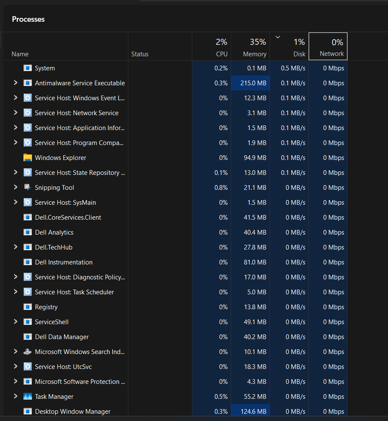Expand Service Host: Windows Event Log
The width and height of the screenshot is (388, 421).
pos(16,98)
